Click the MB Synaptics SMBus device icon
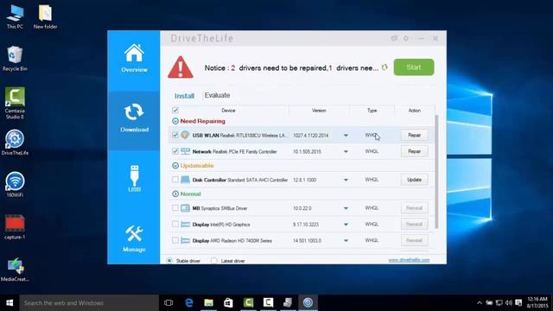Screen dimensions: 553x311 click(x=185, y=208)
